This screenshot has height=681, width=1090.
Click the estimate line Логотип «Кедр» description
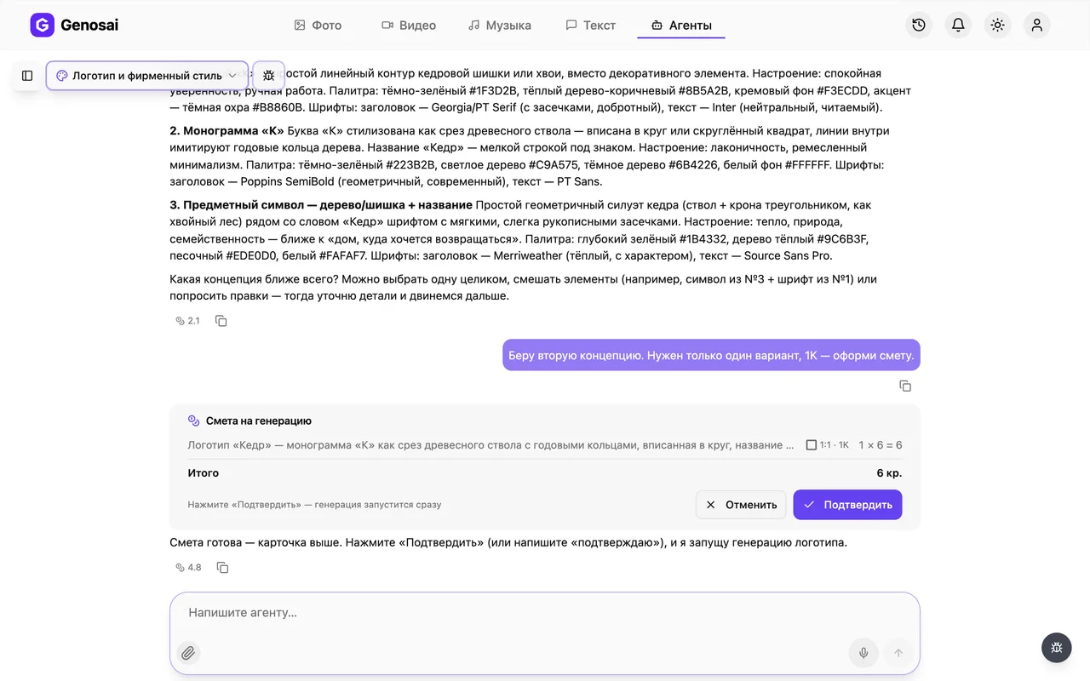pos(490,445)
